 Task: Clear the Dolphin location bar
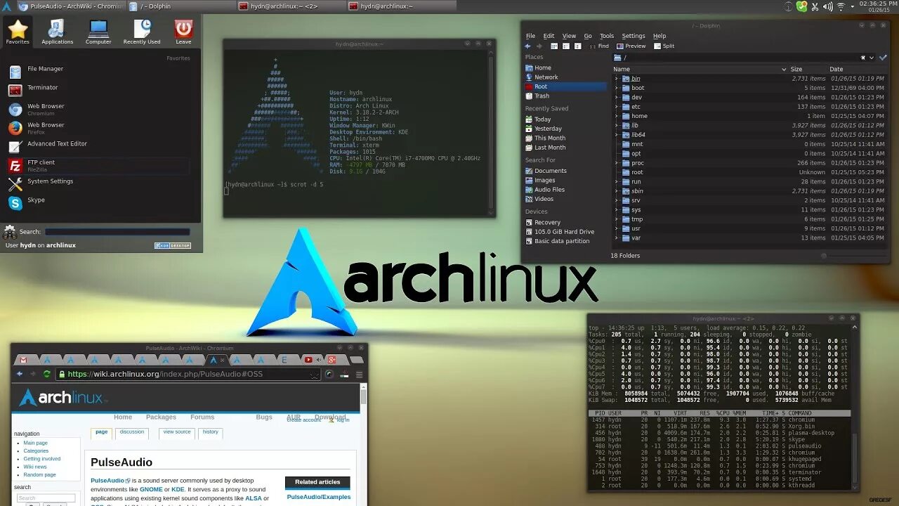point(863,58)
